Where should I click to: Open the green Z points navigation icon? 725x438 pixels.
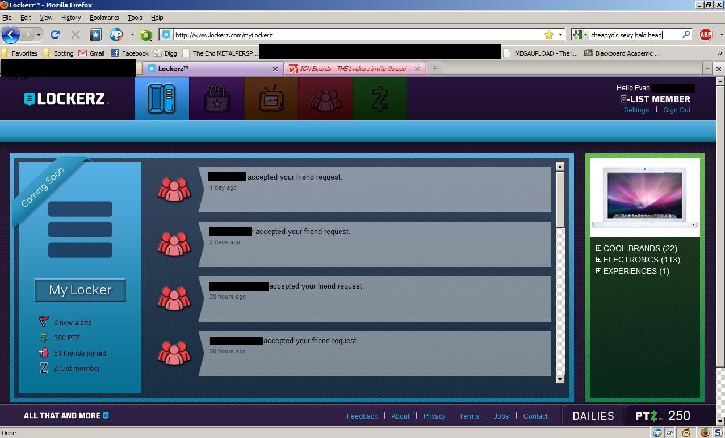(x=380, y=99)
